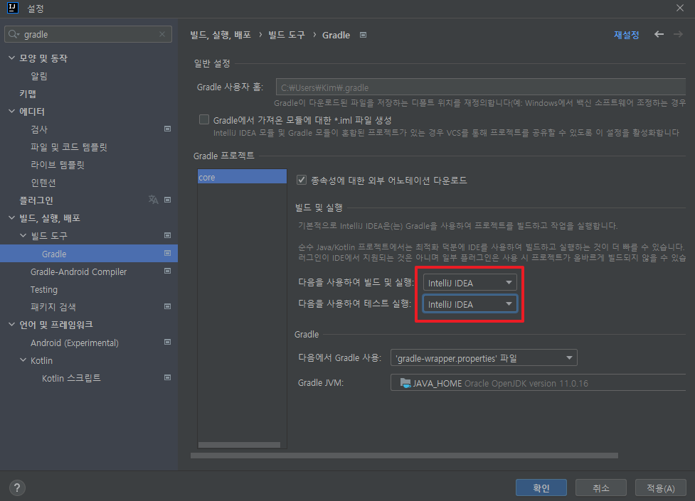Select core in Gradle 프로젝트 list
The height and width of the screenshot is (501, 695).
242,177
